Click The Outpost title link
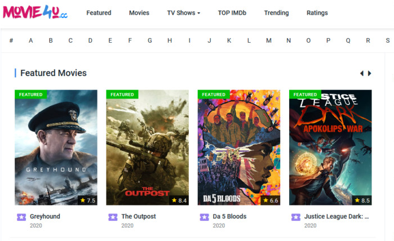This screenshot has width=394, height=241. tap(139, 216)
